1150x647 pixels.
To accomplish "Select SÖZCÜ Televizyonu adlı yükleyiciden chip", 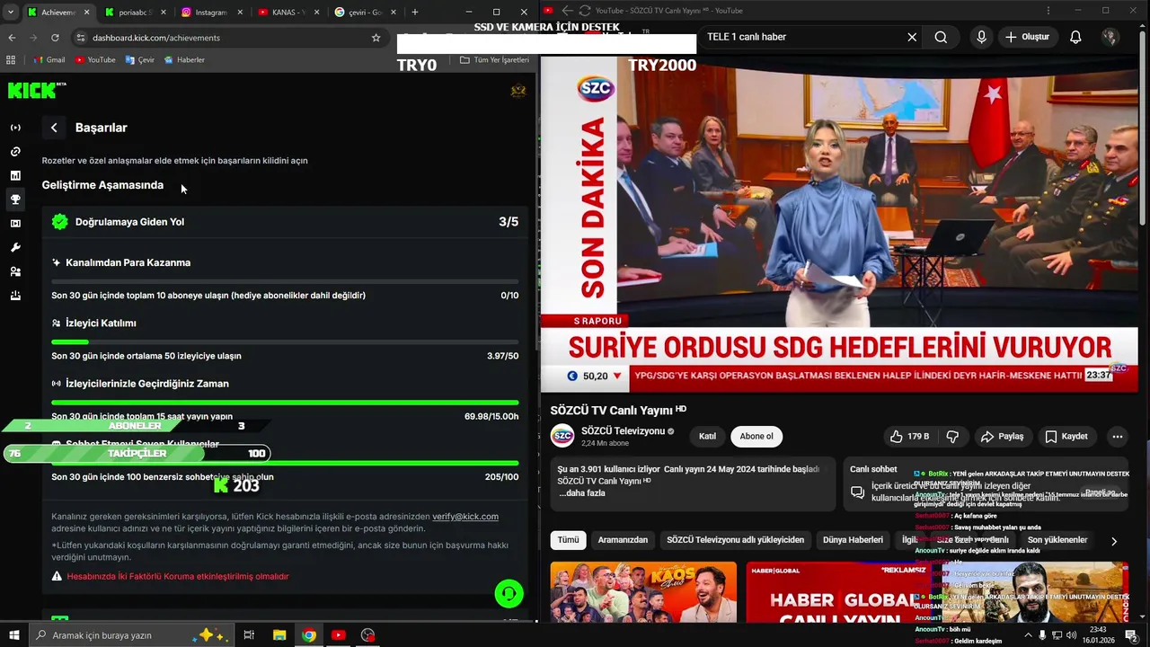I will 735,540.
